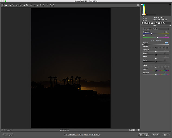Select the Hand tool
The image size is (172, 138).
[6, 5]
